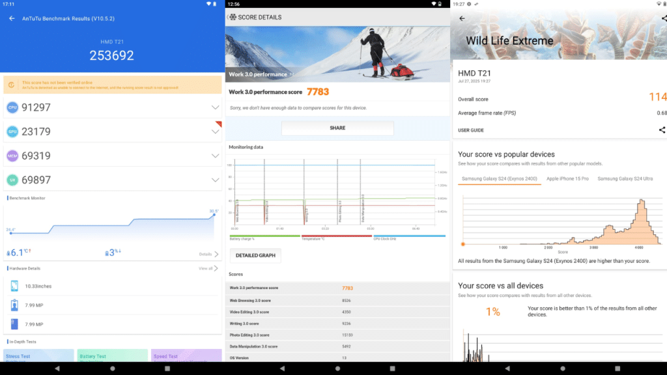Tap Android home button under AnTuTu screen
Screen dimensions: 667x375
112,368
